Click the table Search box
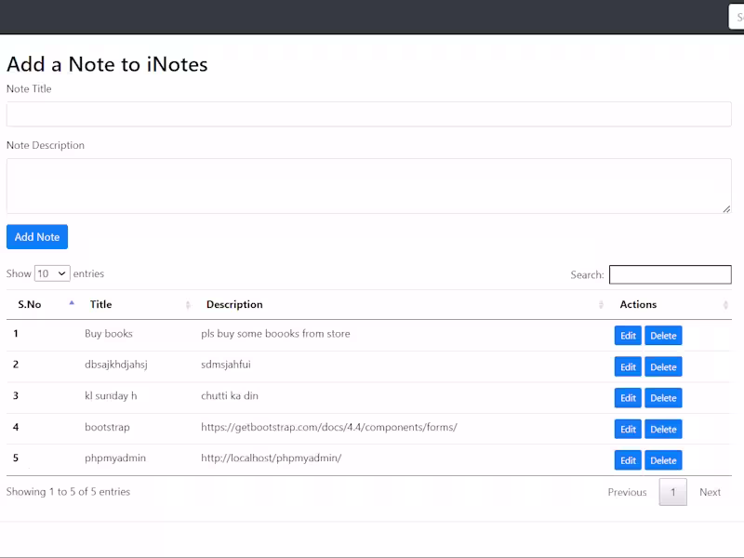Image resolution: width=744 pixels, height=558 pixels. pos(670,274)
